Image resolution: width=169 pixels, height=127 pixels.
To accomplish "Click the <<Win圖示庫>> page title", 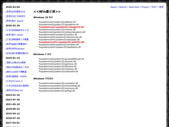I will point(47,12).
